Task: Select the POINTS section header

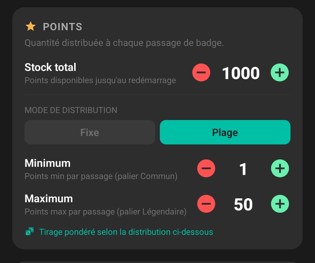Action: coord(62,26)
